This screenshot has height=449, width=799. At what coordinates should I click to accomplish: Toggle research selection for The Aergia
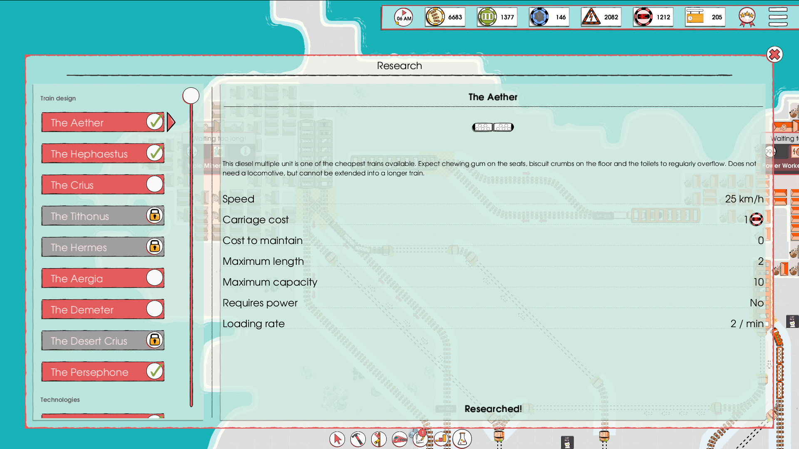[154, 278]
